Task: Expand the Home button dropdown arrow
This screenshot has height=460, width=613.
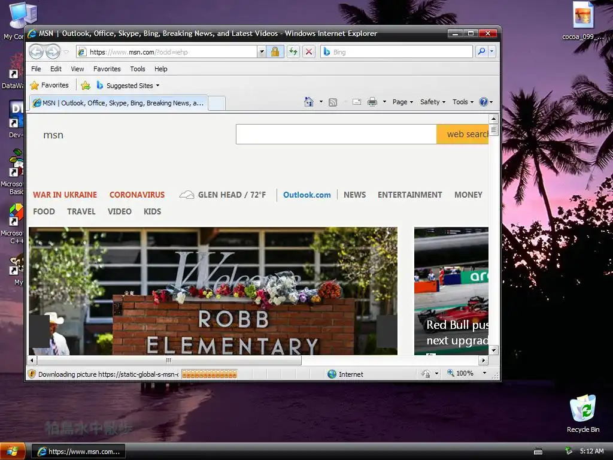Action: point(321,102)
